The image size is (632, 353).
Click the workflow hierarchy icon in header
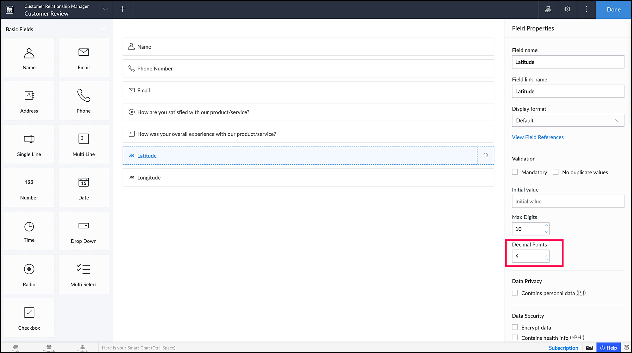tap(548, 9)
